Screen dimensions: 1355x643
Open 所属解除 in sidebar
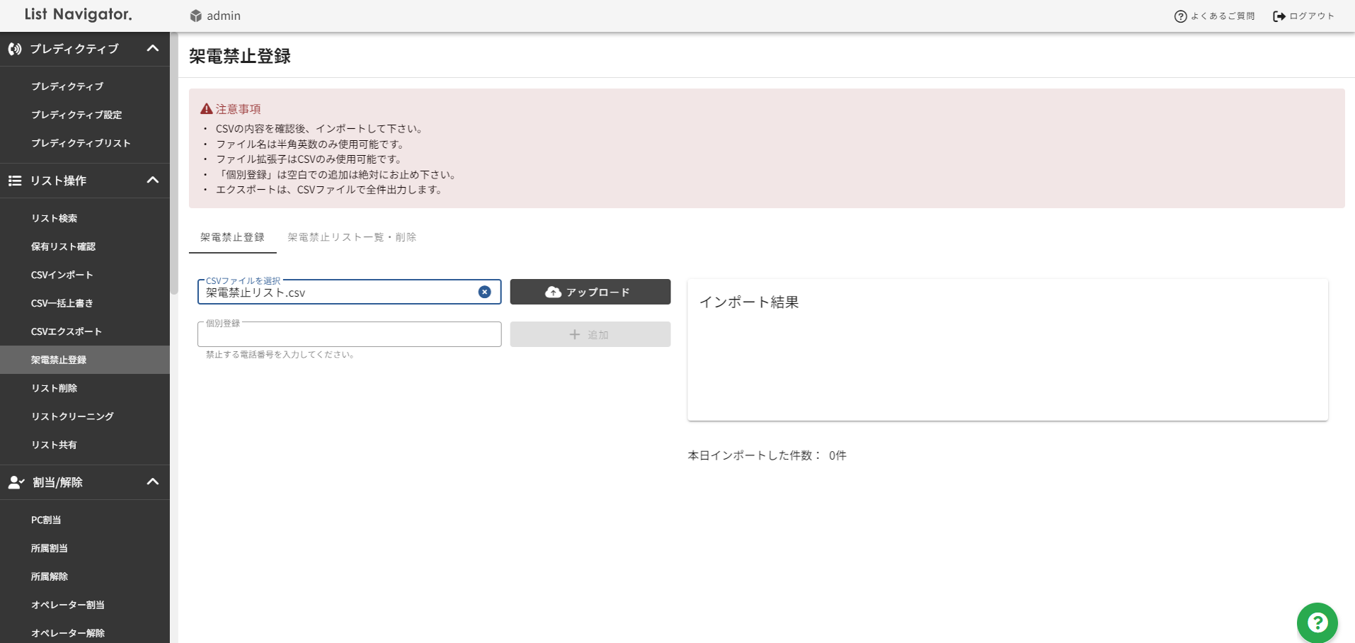(x=85, y=576)
